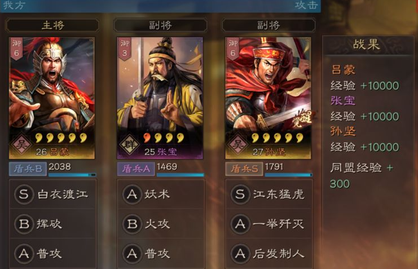Screen dimensions: 418x269
Task: Tap the B grade icon beside 火攻
Action: (x=132, y=224)
